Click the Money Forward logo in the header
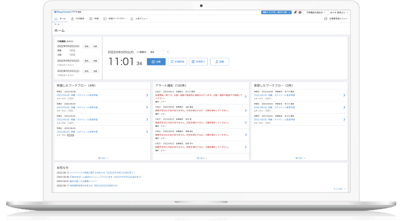 click(67, 12)
